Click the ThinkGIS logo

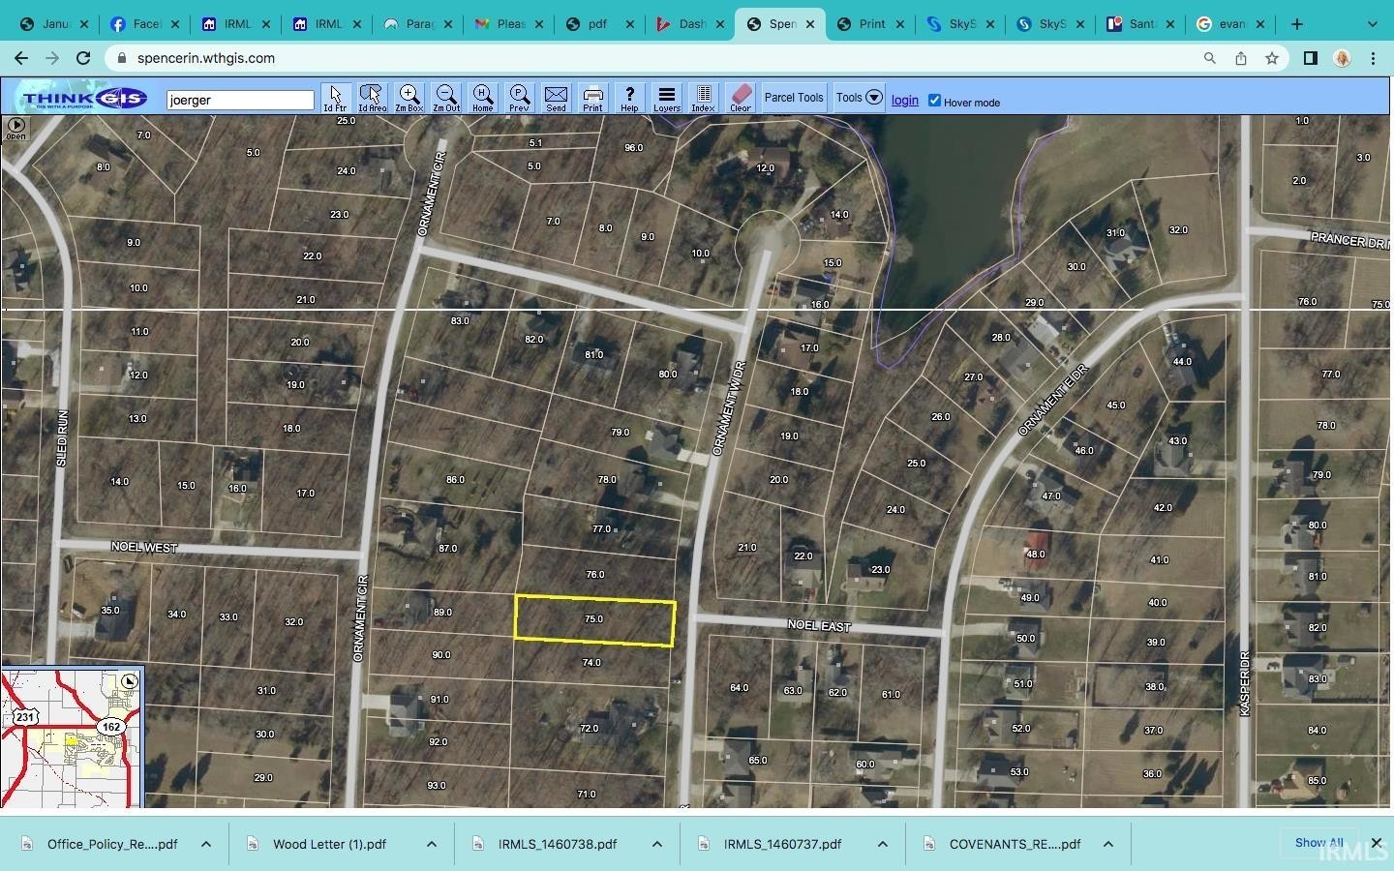[x=84, y=98]
